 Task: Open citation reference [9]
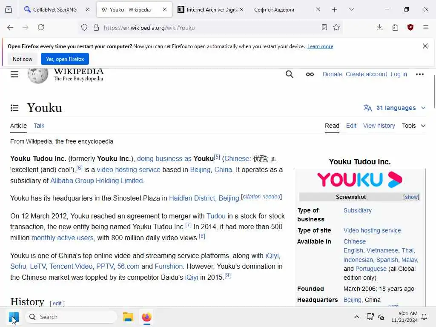pyautogui.click(x=228, y=275)
